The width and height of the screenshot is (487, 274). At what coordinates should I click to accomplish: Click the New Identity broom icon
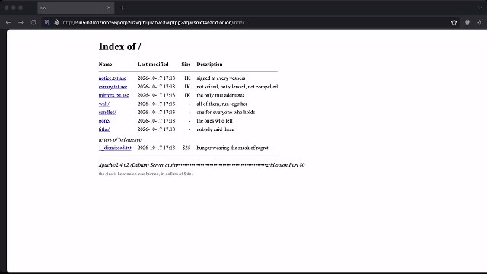(x=480, y=22)
